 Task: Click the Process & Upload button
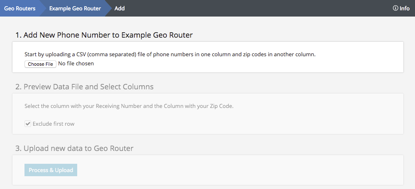[x=51, y=170]
